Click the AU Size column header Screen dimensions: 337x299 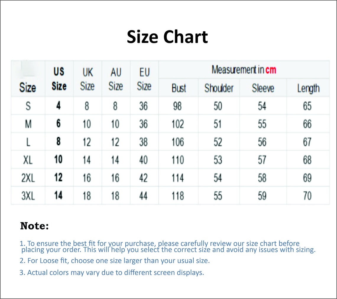point(116,79)
